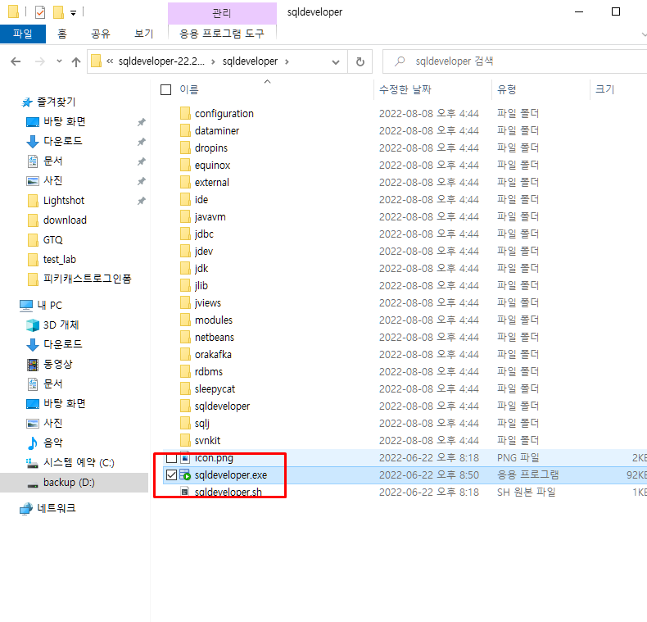Viewport: 647px width, 622px height.
Task: Sort by the 이름 column header
Action: click(189, 89)
